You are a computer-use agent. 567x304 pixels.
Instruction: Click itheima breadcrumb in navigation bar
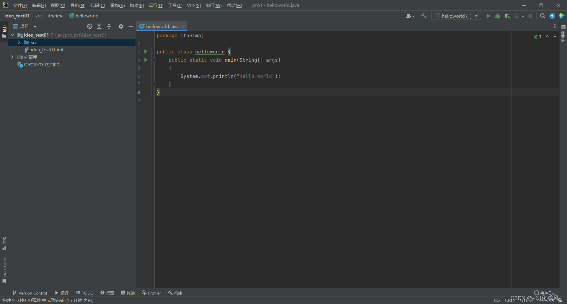[x=56, y=16]
